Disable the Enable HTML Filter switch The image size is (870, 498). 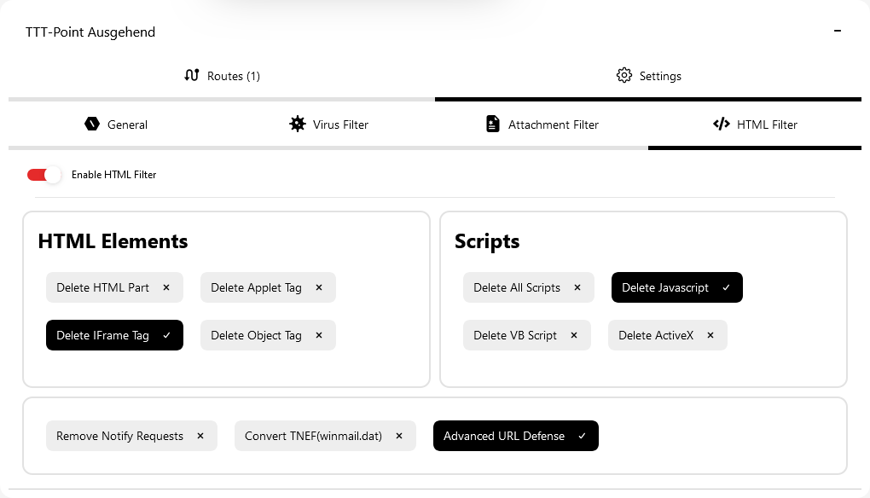pos(44,175)
